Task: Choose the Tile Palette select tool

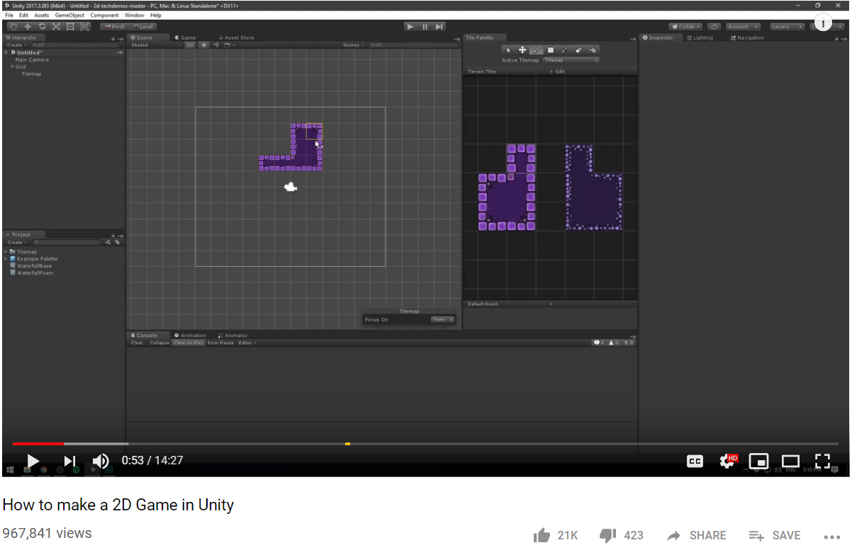Action: [508, 50]
